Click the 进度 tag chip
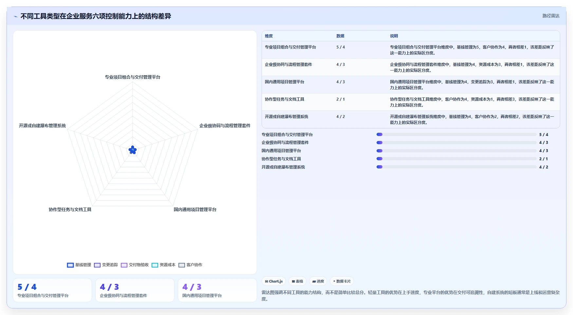Viewport: 573px width, 315px height. pos(318,281)
